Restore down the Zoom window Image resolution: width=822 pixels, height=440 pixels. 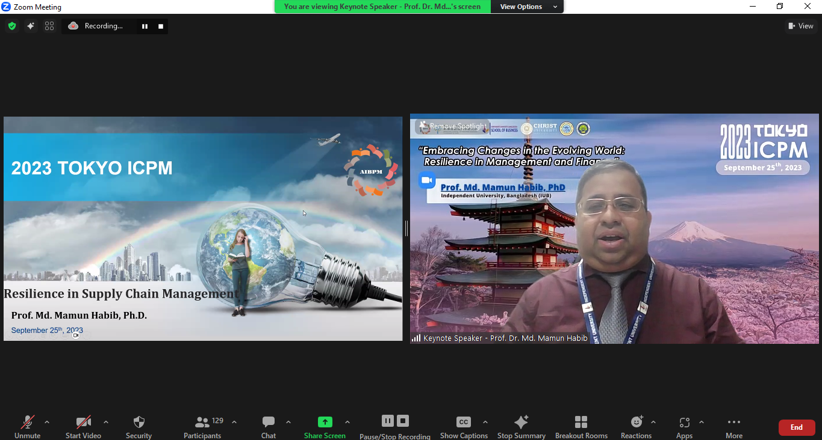coord(780,7)
